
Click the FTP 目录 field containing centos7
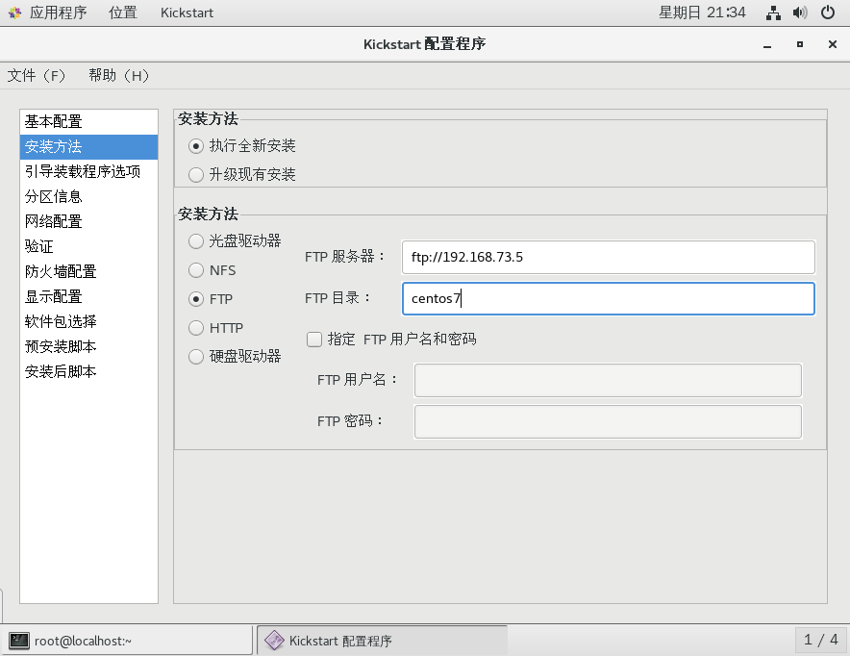click(609, 299)
